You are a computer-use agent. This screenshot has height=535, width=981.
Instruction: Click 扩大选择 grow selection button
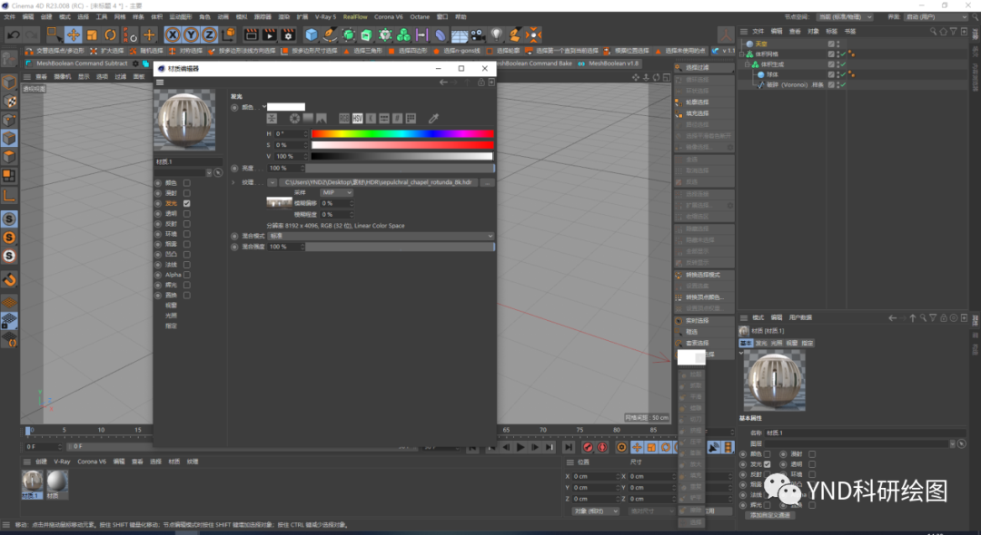(x=107, y=51)
